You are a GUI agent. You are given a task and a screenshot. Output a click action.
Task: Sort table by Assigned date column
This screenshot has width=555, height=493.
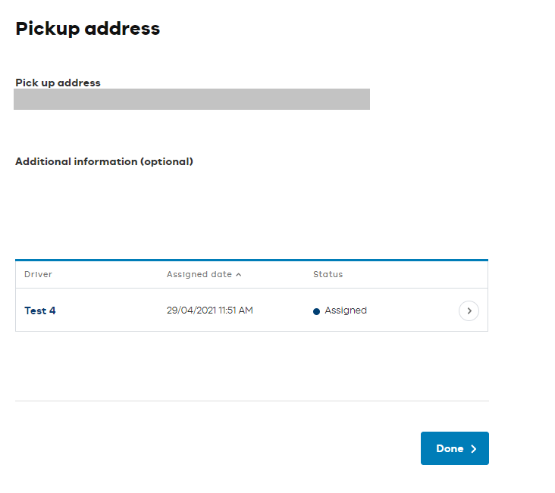pos(204,274)
